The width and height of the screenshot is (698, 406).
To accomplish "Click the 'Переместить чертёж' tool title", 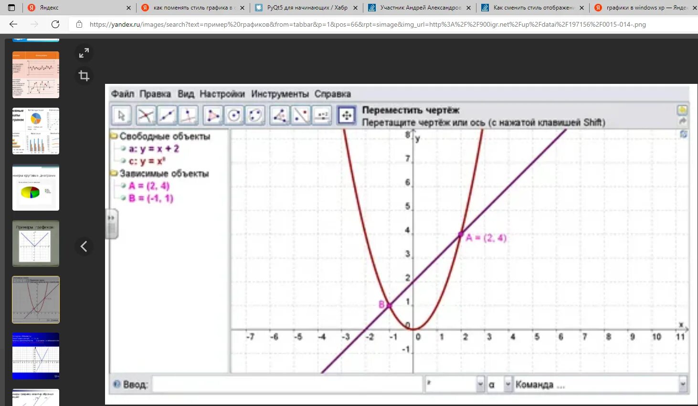I will click(411, 110).
